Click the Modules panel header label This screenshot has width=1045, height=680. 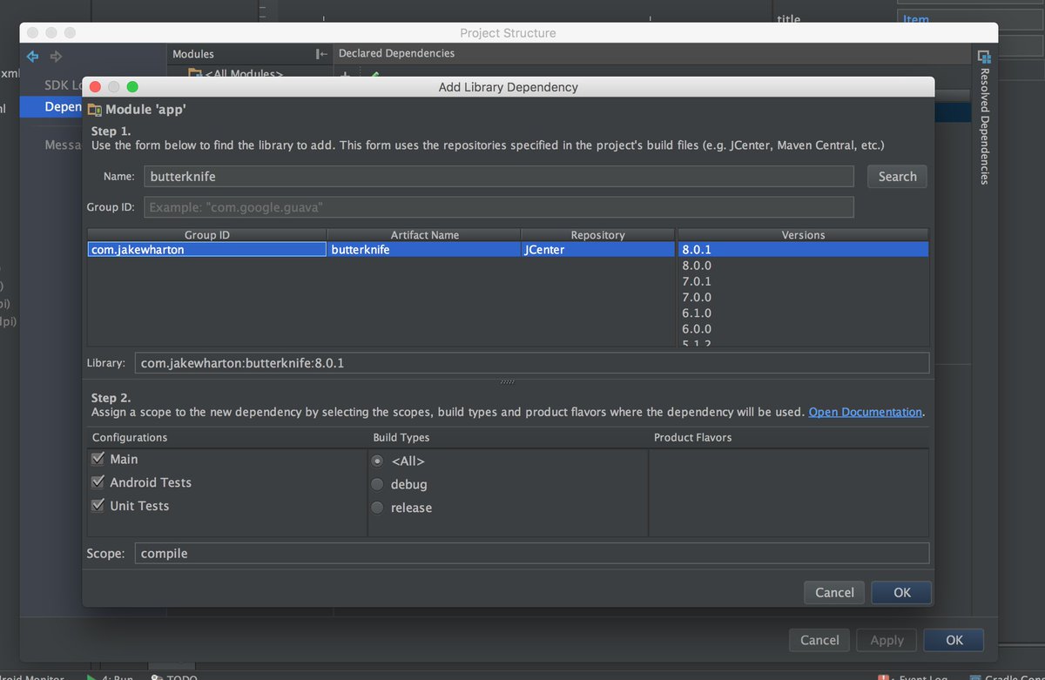(x=193, y=54)
